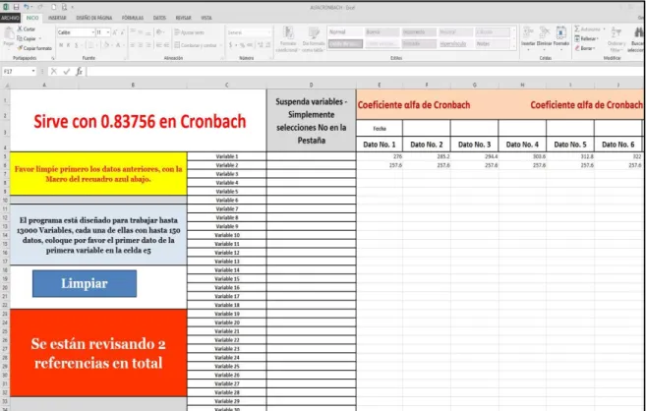Apply percent style format
Screen dimensions: 646x411
point(242,45)
